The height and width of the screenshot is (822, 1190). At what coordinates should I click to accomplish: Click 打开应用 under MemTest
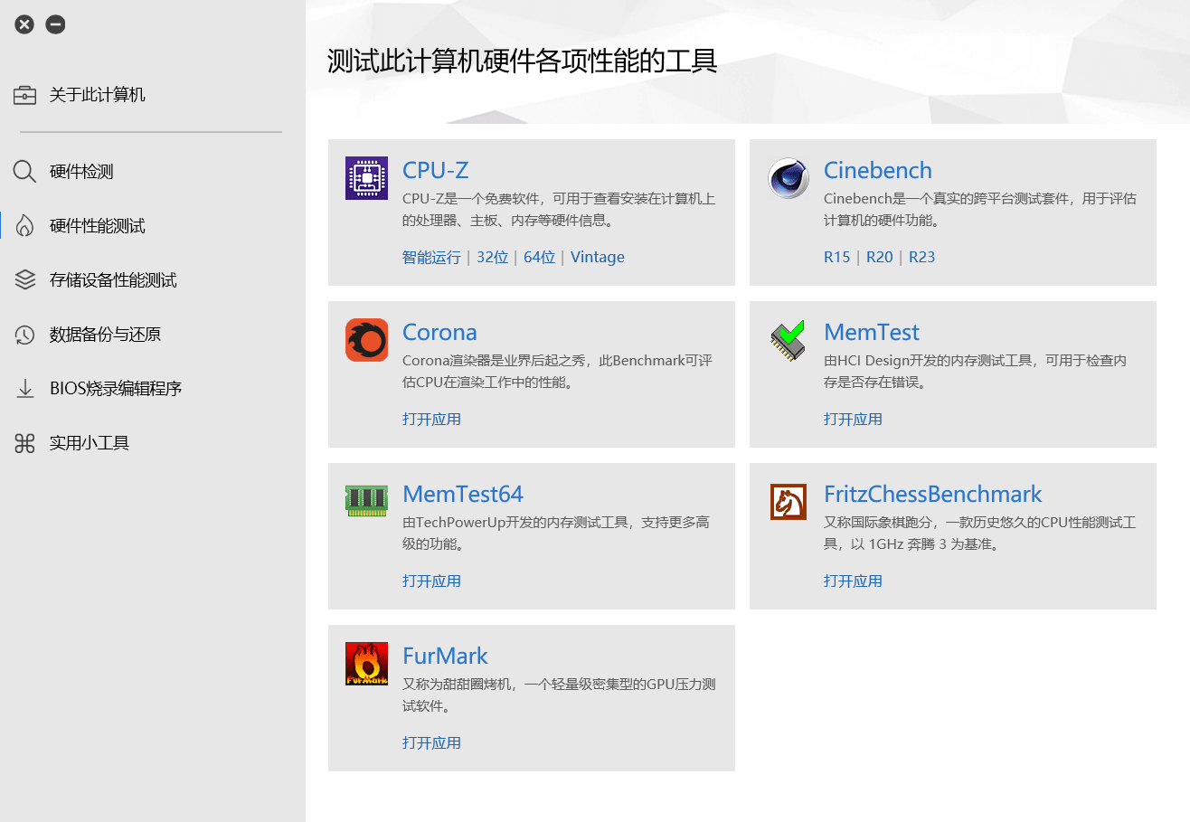coord(853,419)
